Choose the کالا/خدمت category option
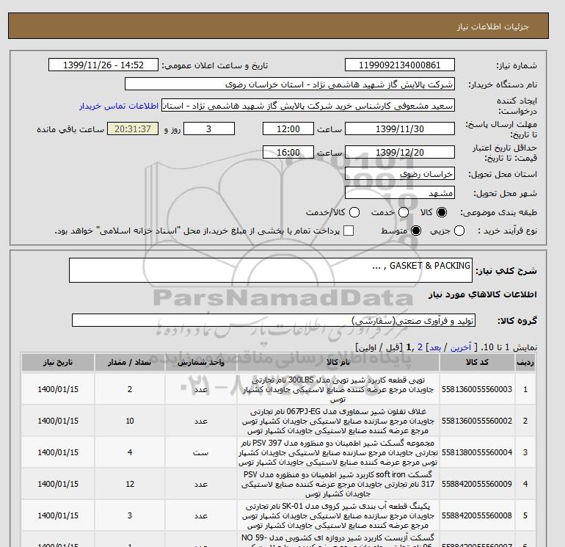 coord(355,212)
